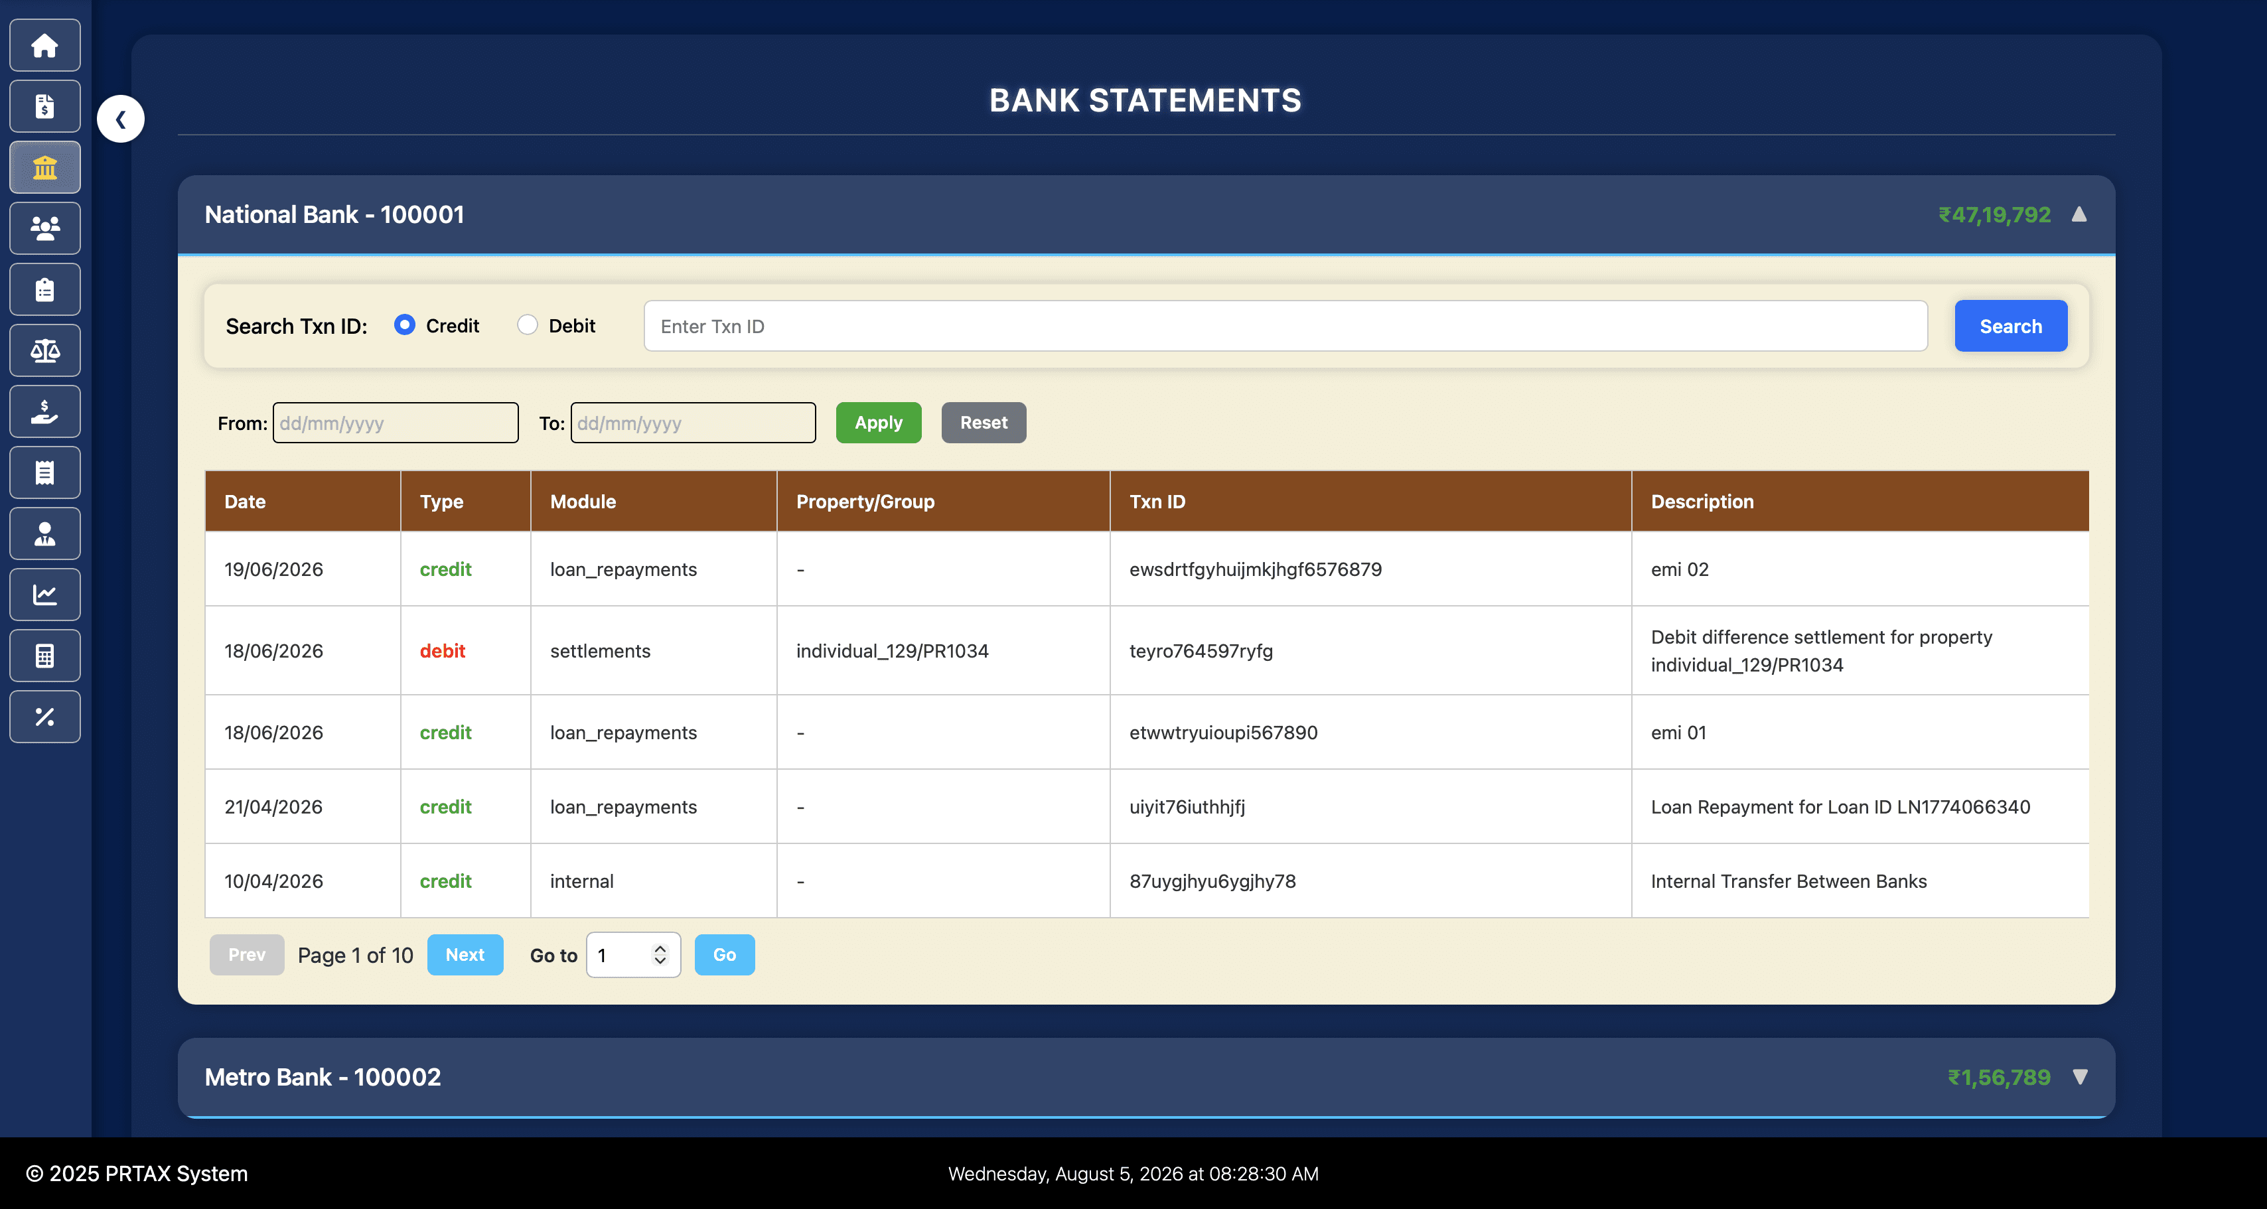
Task: Select Txn ID ewsdrtfgyhuijmkjhgf6576879
Action: click(x=1255, y=569)
